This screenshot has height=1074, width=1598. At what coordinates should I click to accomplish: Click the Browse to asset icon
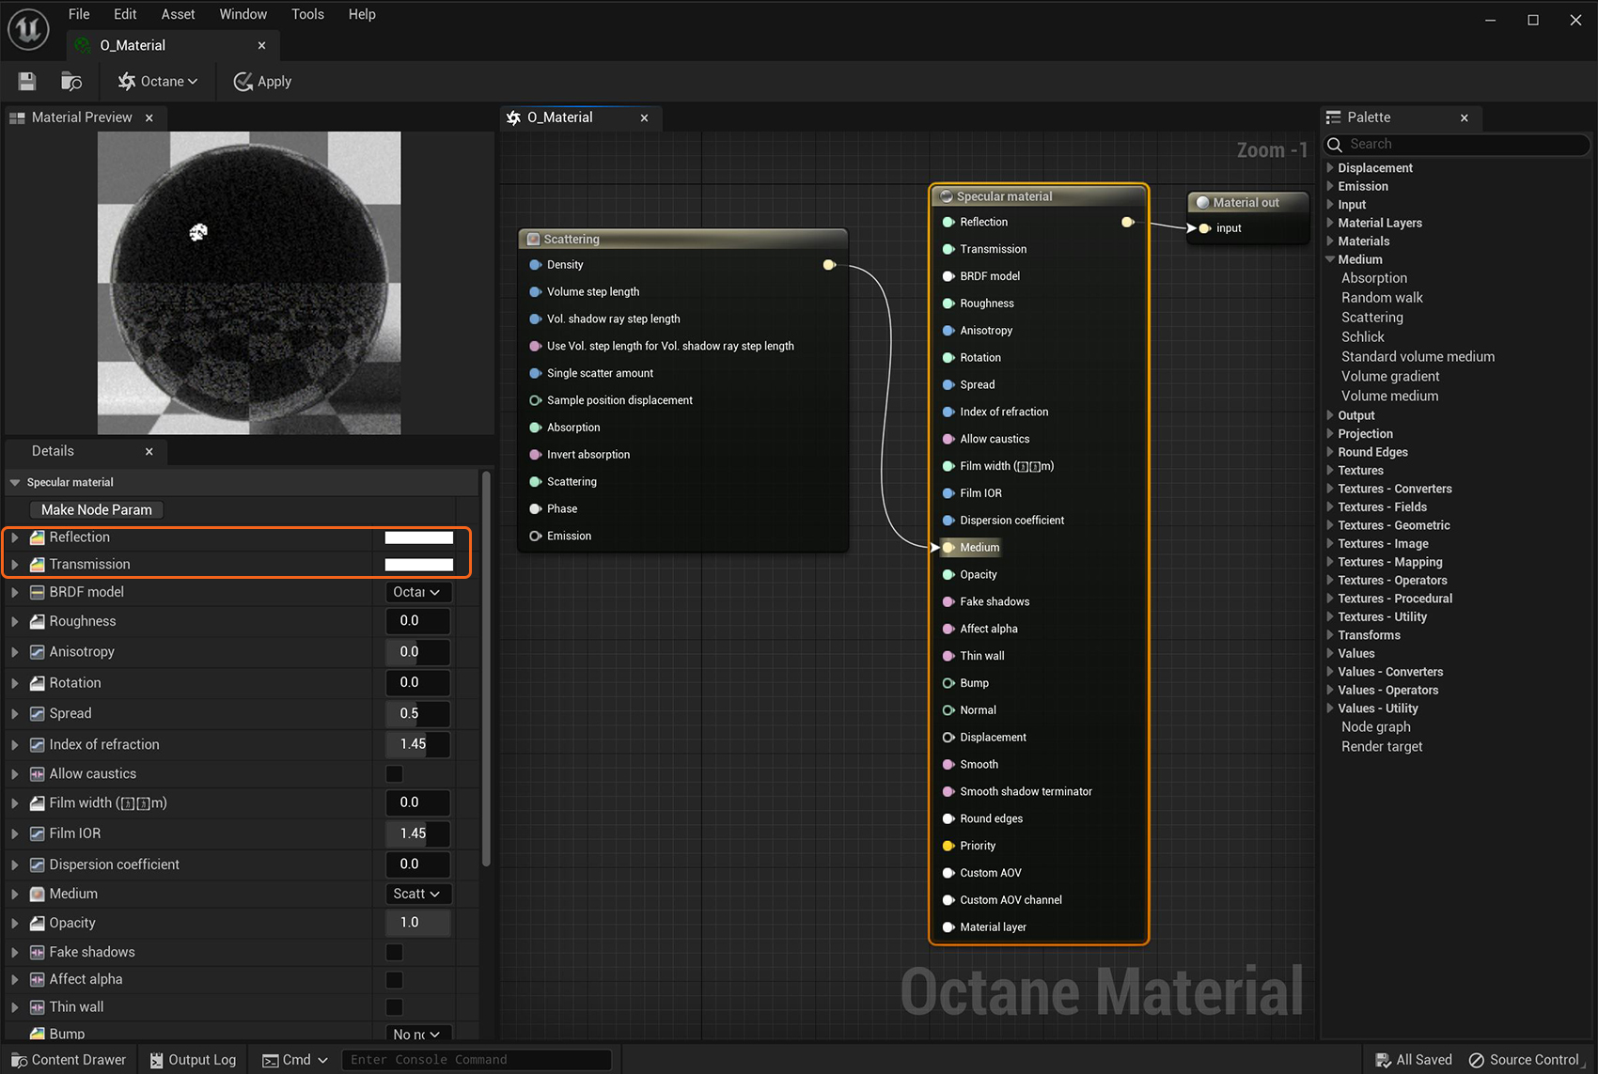(71, 82)
